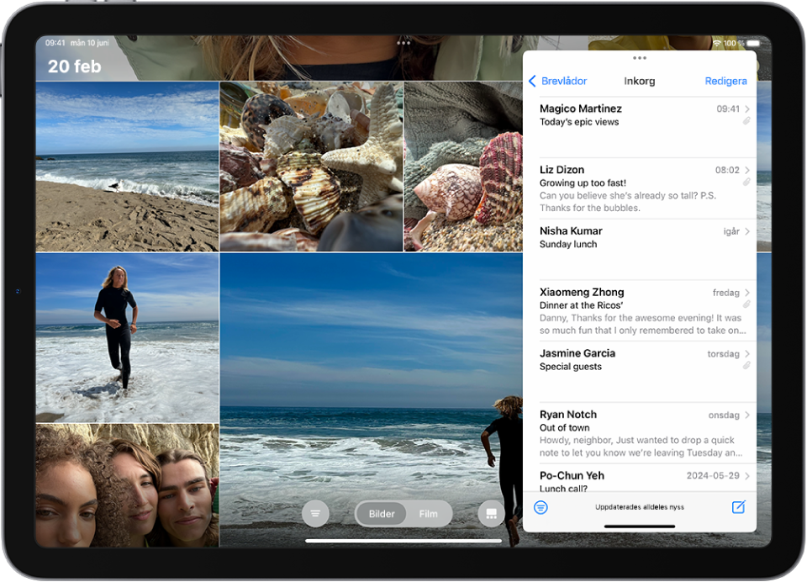807x582 pixels.
Task: Tap 'Uppdaterades alldeles nyss' status text
Action: (640, 507)
